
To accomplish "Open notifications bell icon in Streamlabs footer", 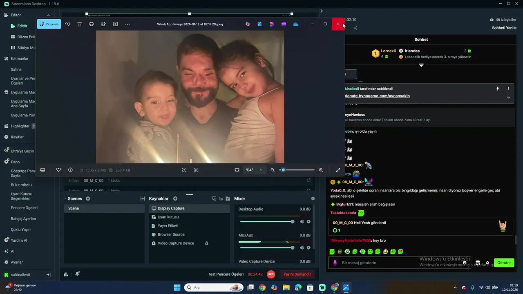I will [x=77, y=274].
